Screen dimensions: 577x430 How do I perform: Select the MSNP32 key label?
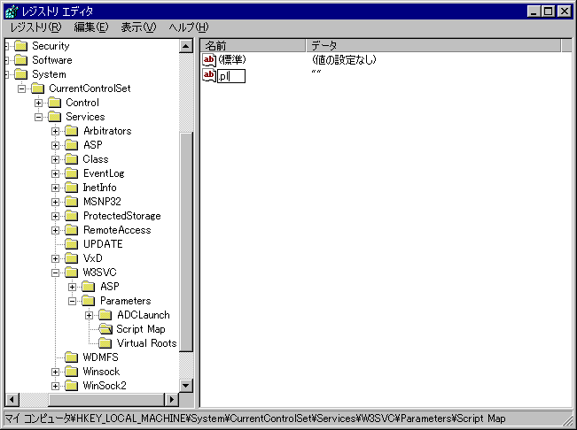[102, 202]
